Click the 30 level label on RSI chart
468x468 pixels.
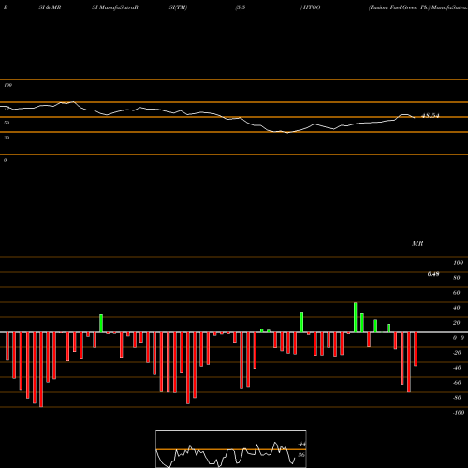click(x=7, y=138)
